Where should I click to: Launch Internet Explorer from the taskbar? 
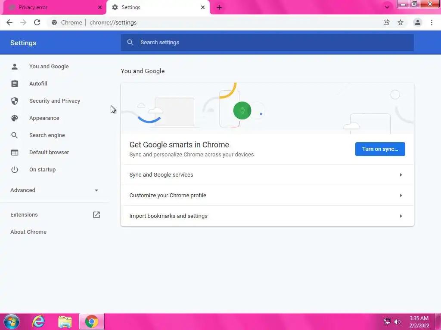[38, 321]
